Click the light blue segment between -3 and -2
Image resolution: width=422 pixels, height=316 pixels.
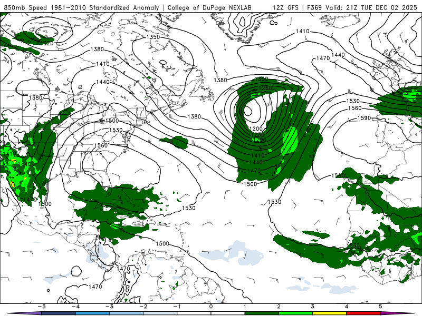click(x=126, y=313)
